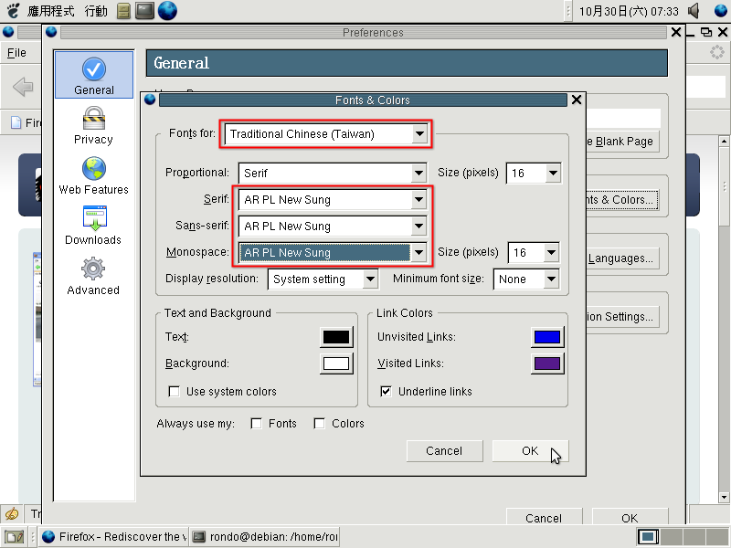Enable the Use system colors checkbox
731x548 pixels.
pos(174,392)
